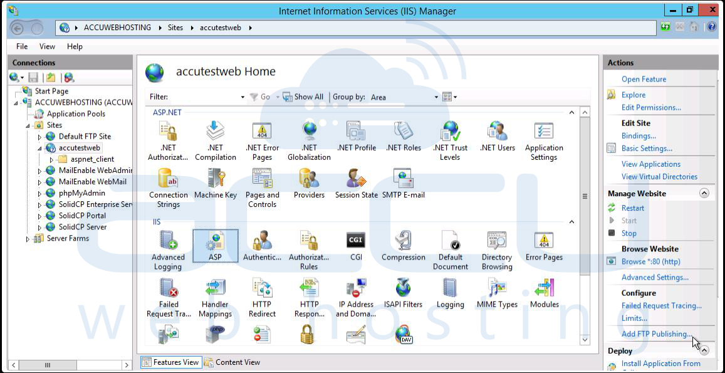725x373 pixels.
Task: Select the .NET Error Pages icon
Action: click(x=262, y=140)
